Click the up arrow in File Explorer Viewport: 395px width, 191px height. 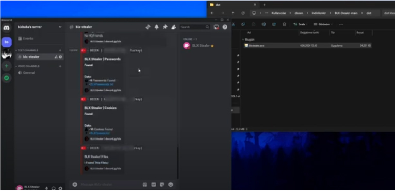[x=233, y=13]
